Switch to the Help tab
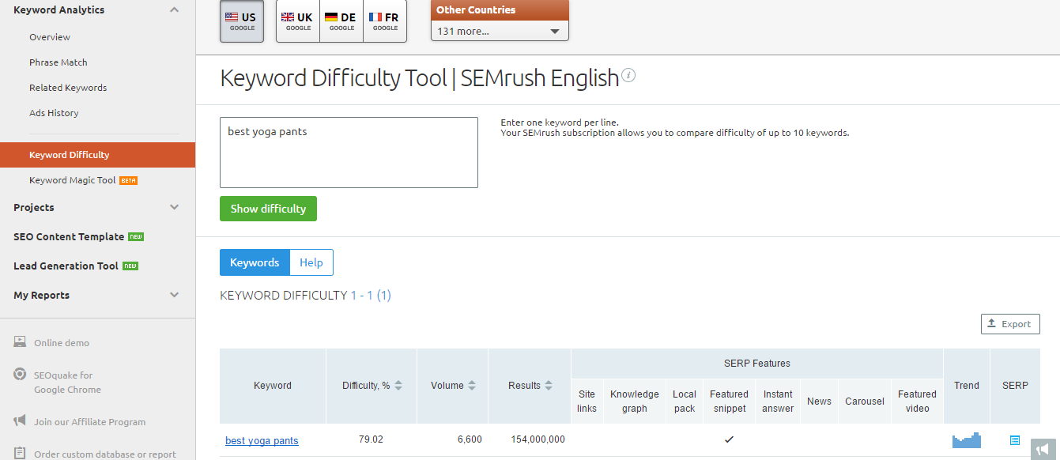This screenshot has height=460, width=1060. tap(311, 262)
